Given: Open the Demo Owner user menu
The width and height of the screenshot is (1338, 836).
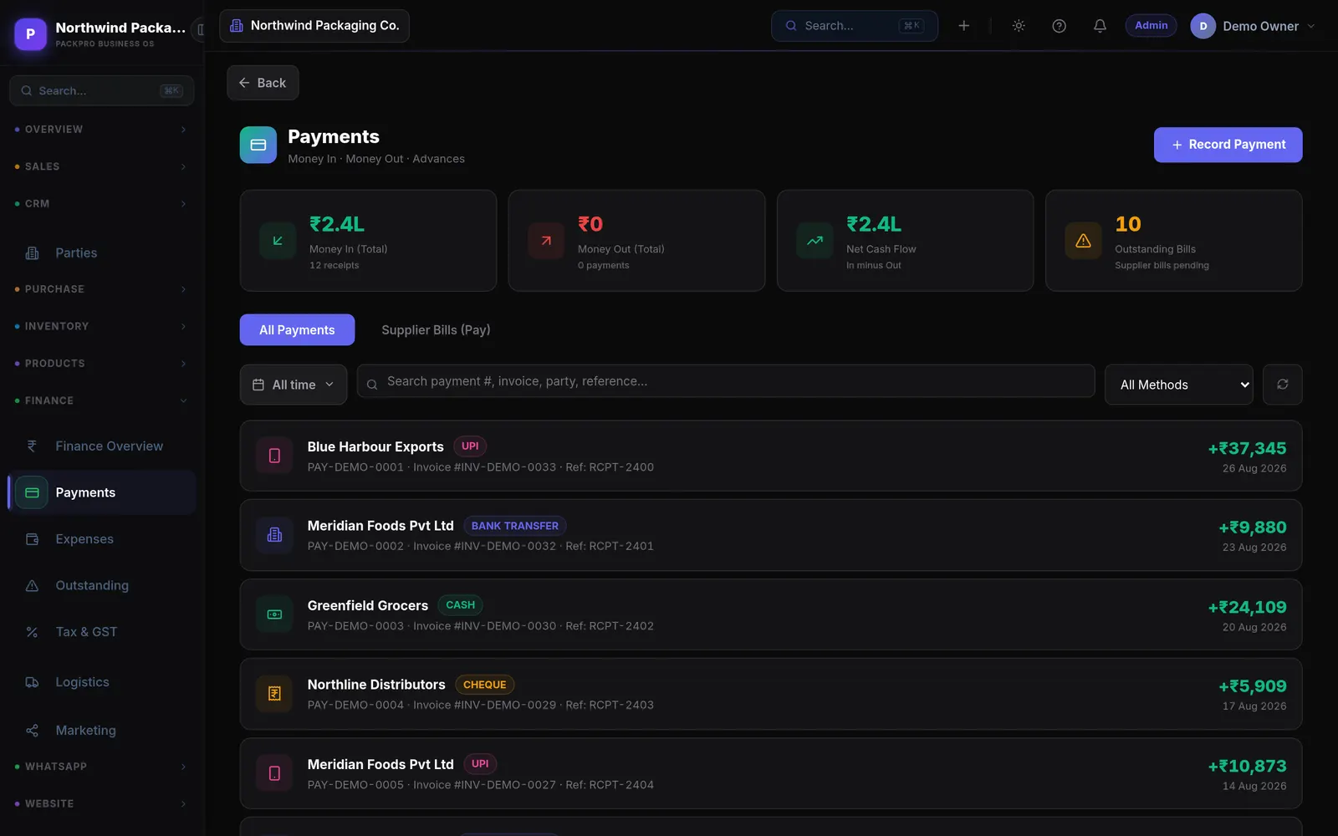Looking at the screenshot, I should click(1253, 26).
